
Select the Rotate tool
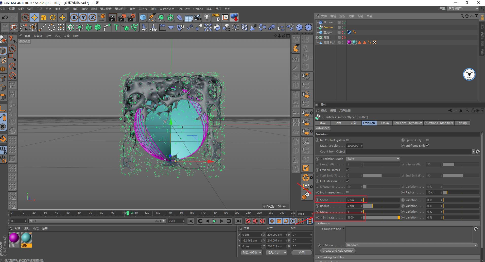(x=53, y=17)
